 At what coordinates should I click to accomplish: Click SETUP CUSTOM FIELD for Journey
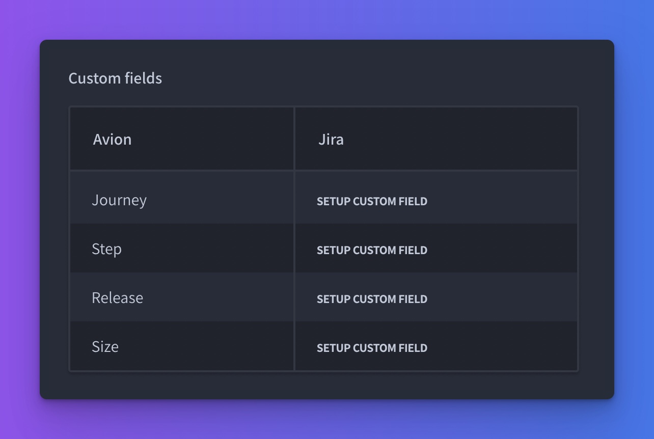tap(372, 201)
